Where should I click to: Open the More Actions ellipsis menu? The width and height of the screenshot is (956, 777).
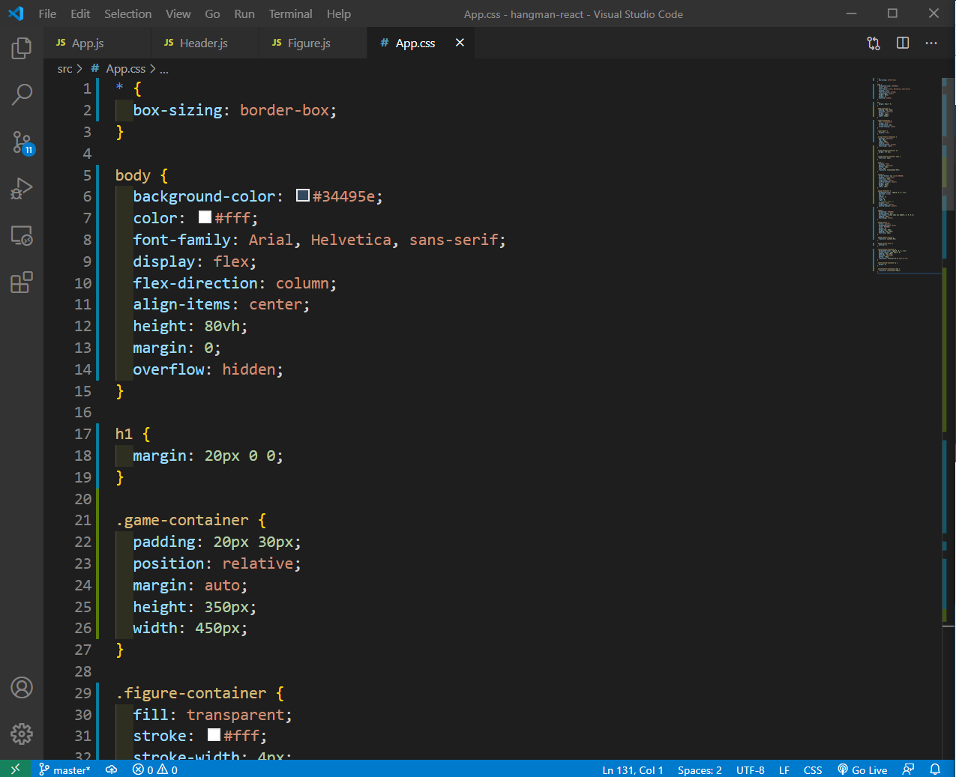click(x=931, y=43)
